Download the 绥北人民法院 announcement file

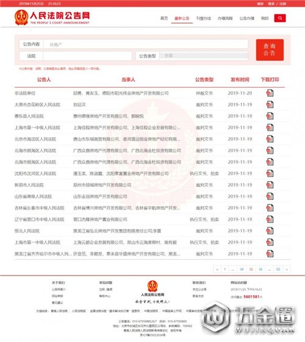pyautogui.click(x=270, y=231)
